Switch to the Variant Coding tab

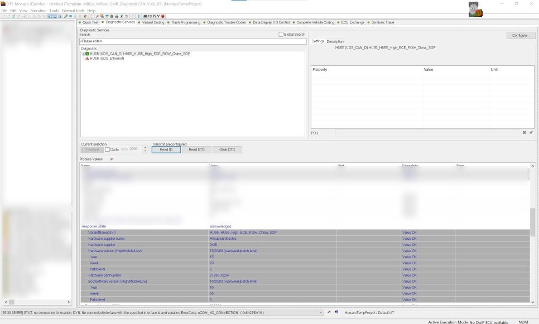point(153,22)
